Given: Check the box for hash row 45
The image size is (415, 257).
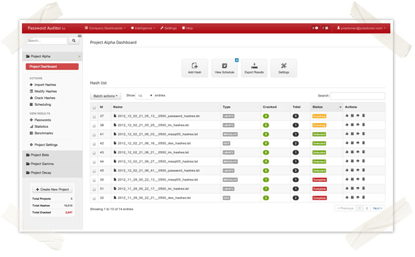Looking at the screenshot, I should pyautogui.click(x=94, y=171).
